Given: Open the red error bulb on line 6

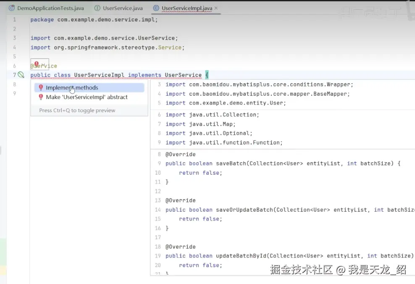Looking at the screenshot, I should (37, 64).
